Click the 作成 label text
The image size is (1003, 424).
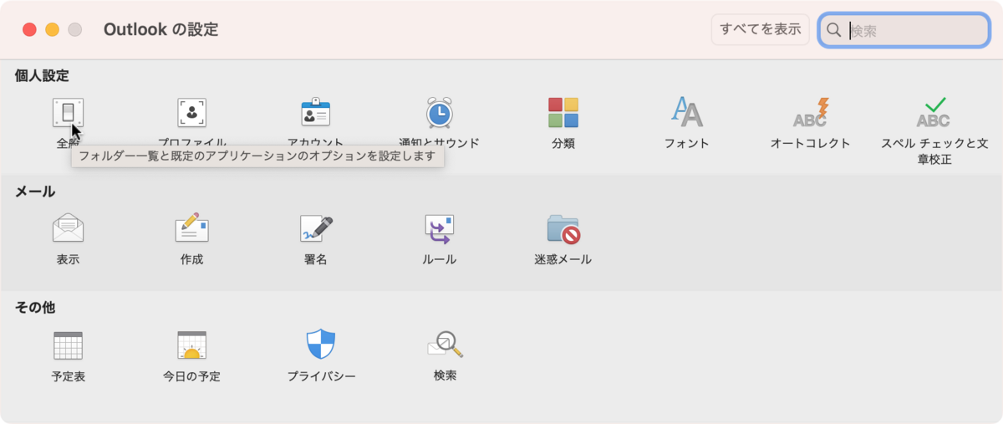pyautogui.click(x=192, y=259)
